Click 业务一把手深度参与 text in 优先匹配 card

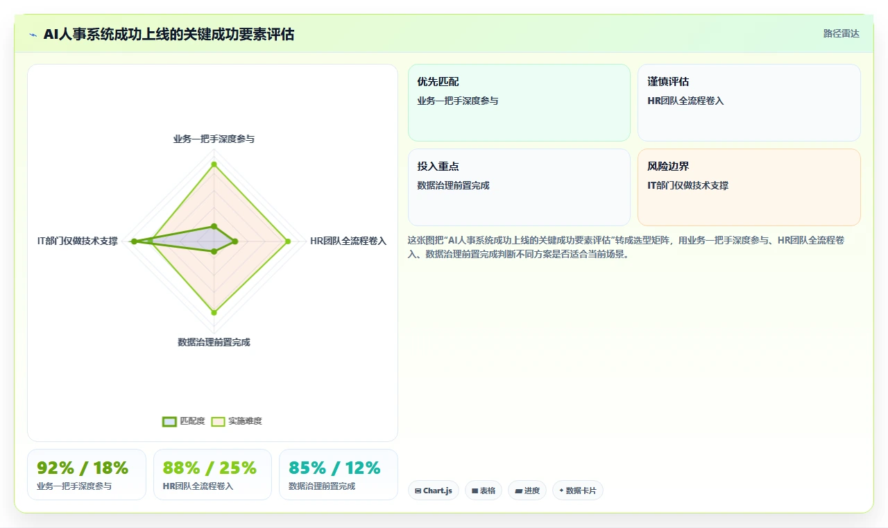(x=458, y=101)
